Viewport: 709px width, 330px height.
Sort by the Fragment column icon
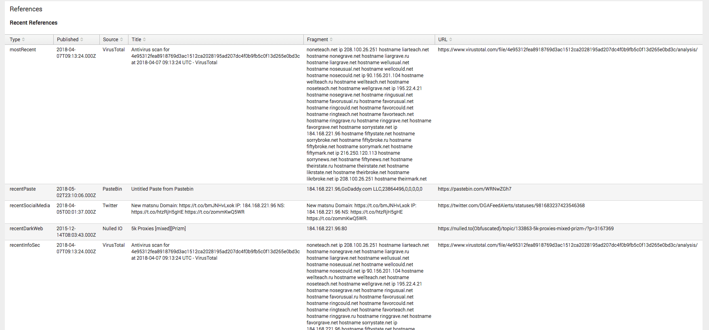(331, 40)
